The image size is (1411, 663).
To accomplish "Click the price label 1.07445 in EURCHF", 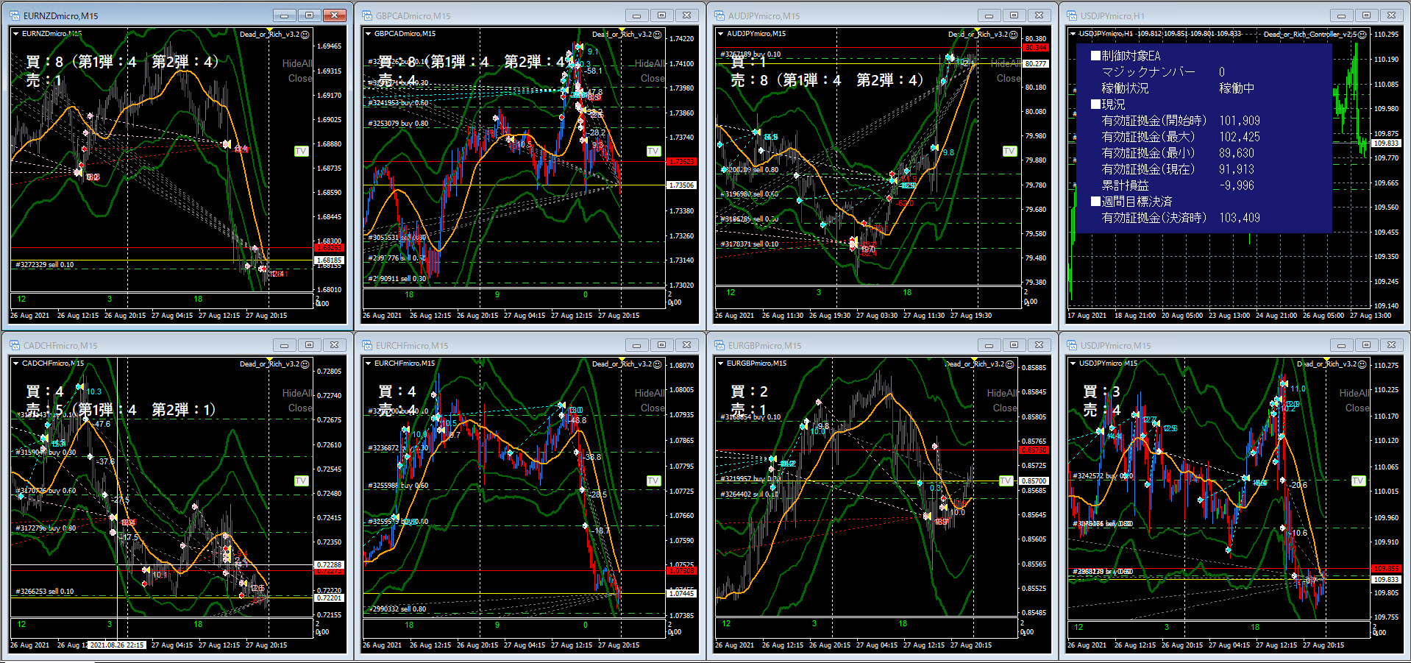I will tap(681, 593).
